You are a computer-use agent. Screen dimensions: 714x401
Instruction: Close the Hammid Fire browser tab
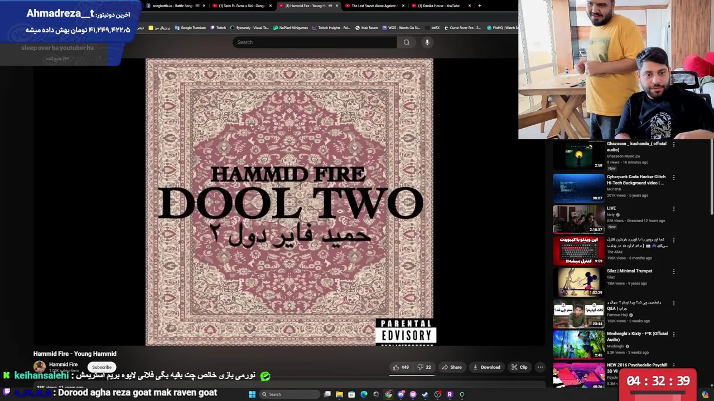click(337, 6)
